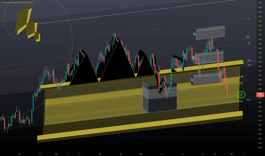Click 1.520 on the price scale
This screenshot has height=156, width=265.
(x=259, y=75)
